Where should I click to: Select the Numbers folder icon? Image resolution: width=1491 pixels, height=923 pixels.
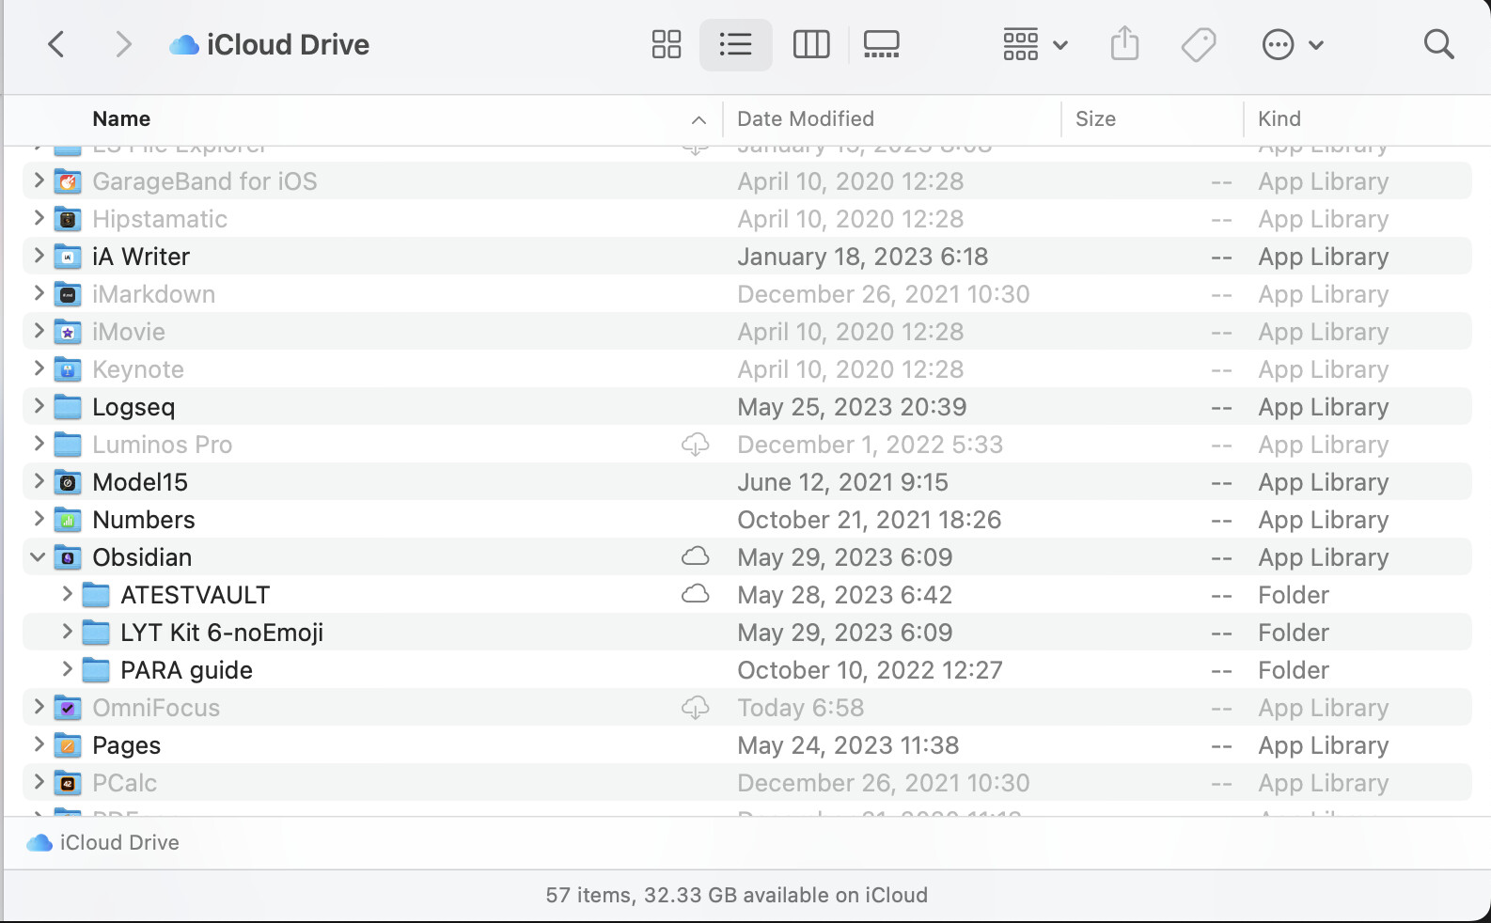pos(68,520)
